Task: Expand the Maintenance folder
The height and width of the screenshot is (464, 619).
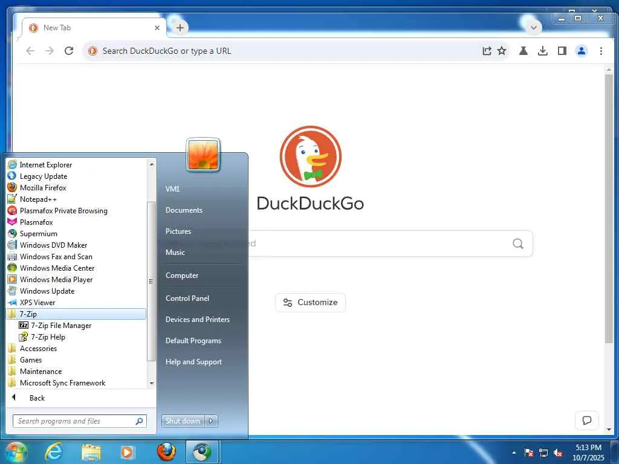Action: (x=77, y=371)
